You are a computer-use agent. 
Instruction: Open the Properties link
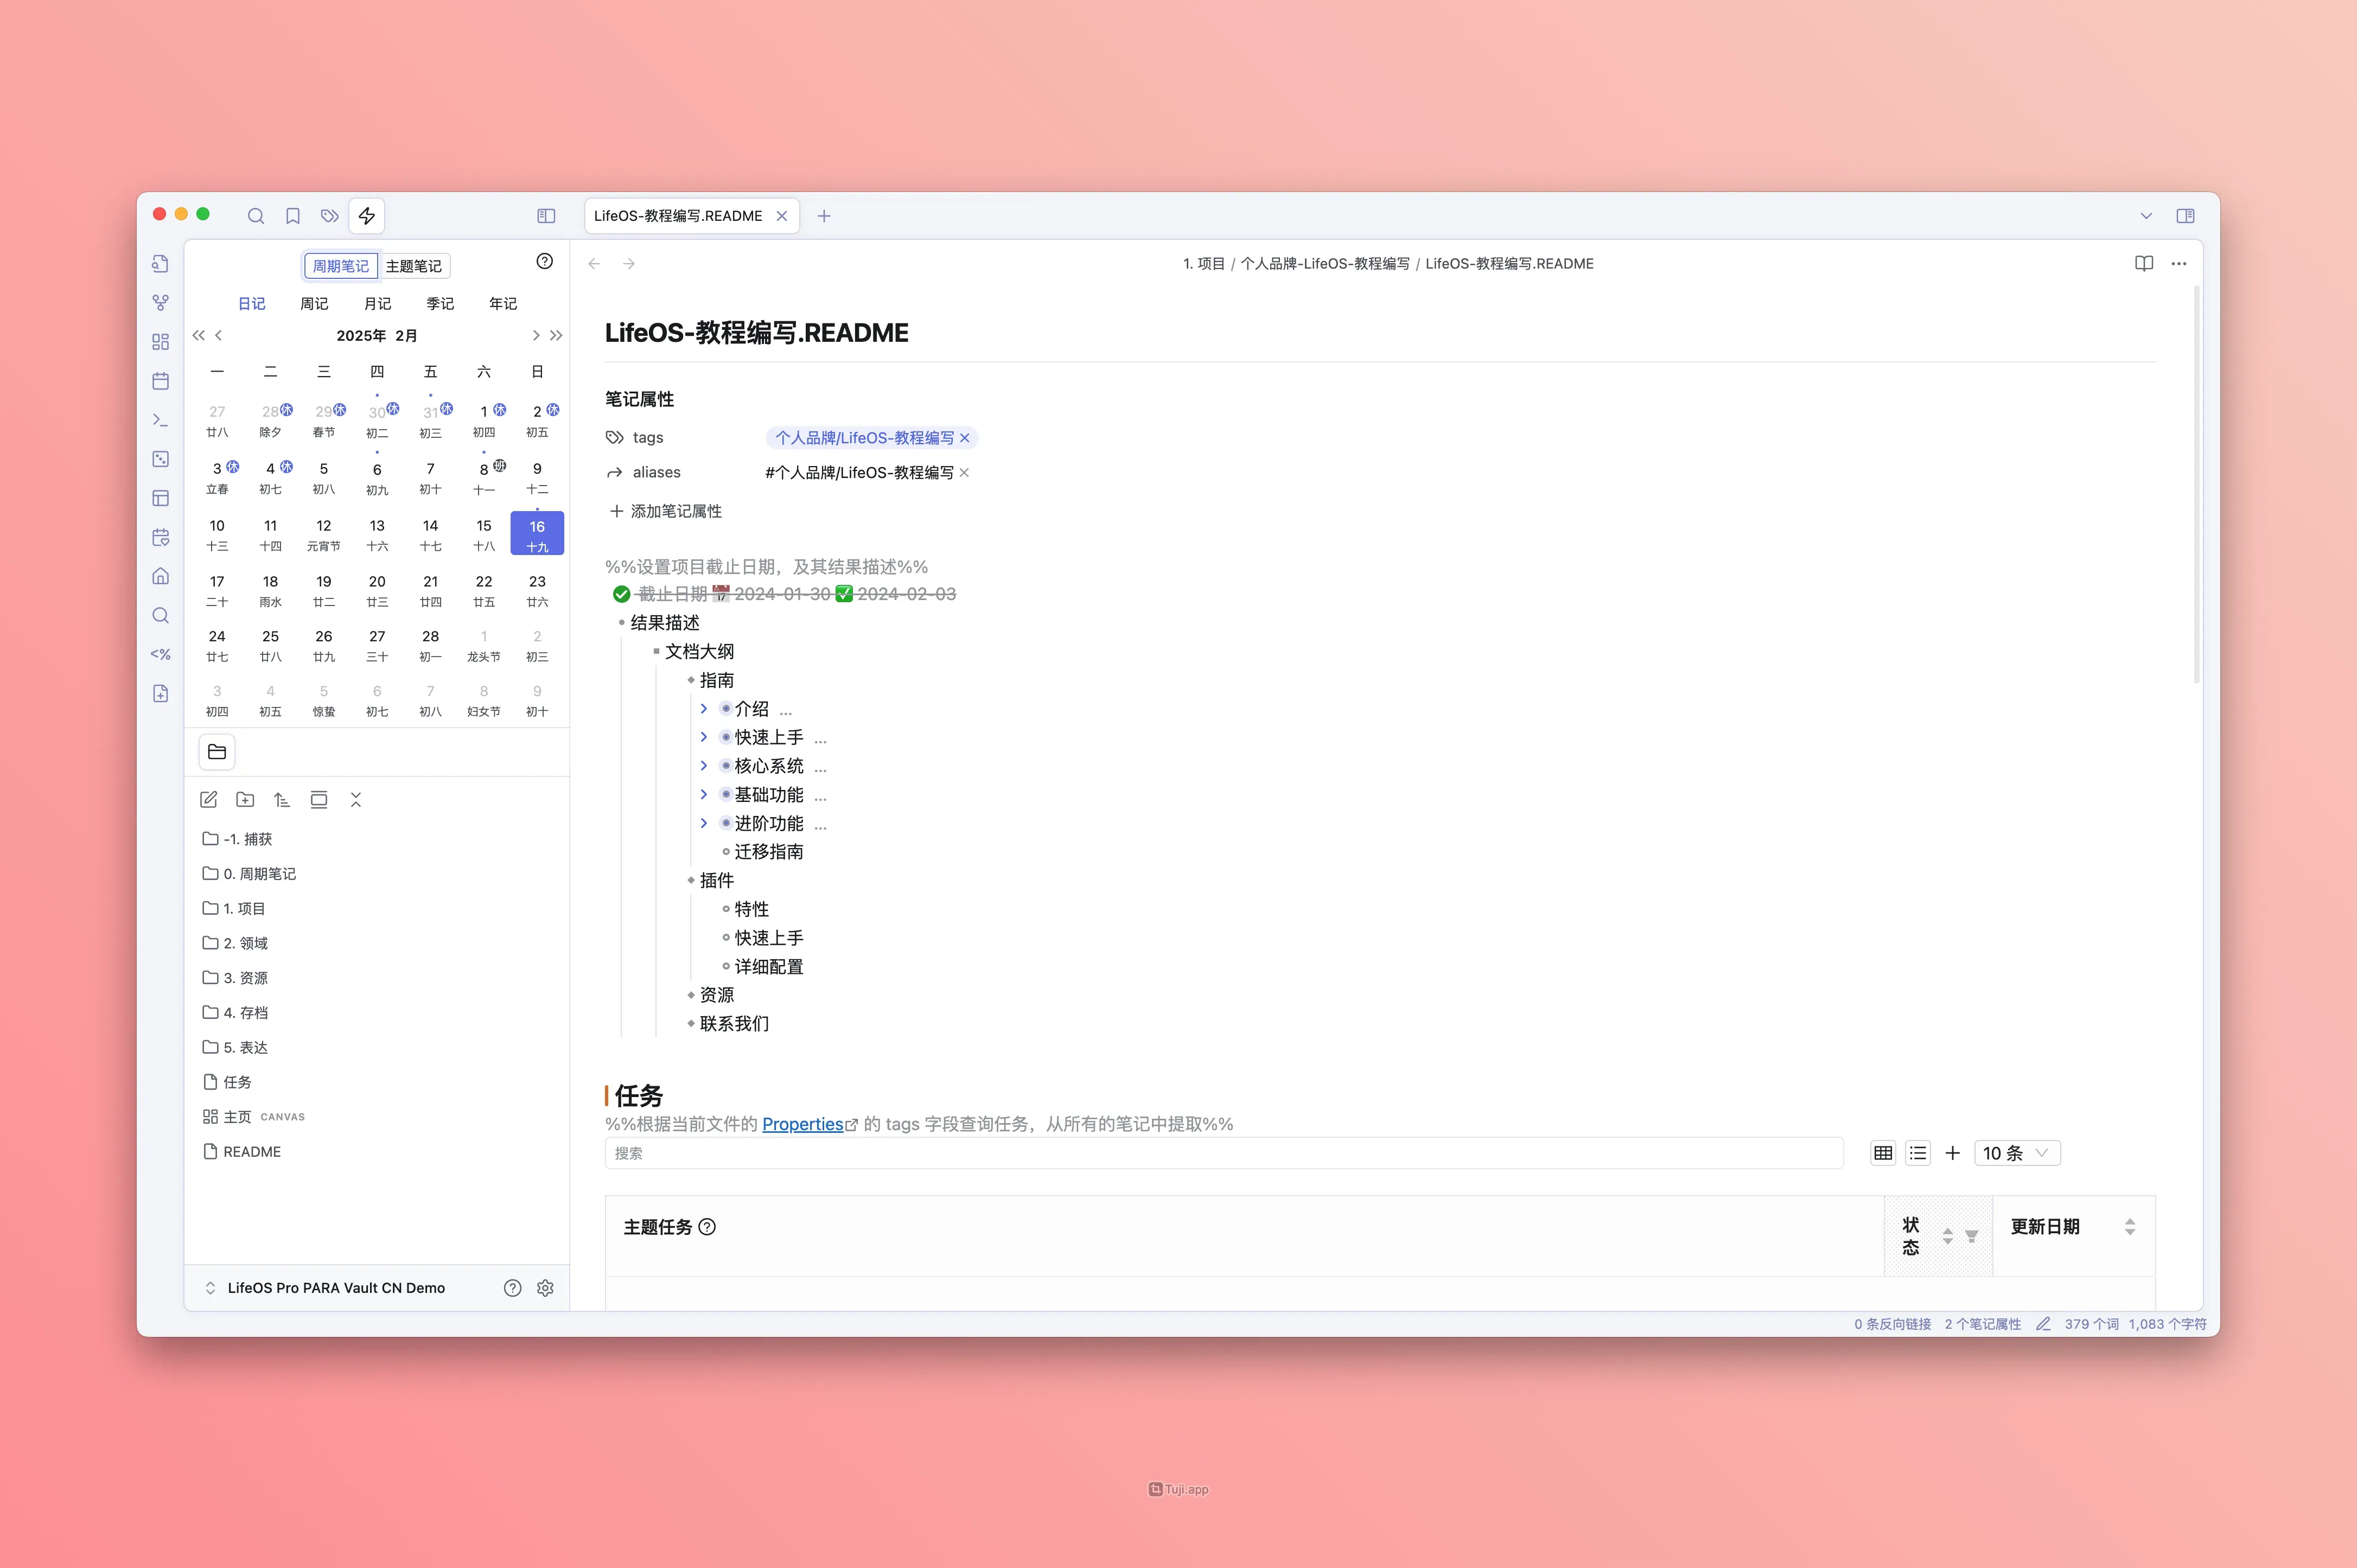tap(803, 1124)
